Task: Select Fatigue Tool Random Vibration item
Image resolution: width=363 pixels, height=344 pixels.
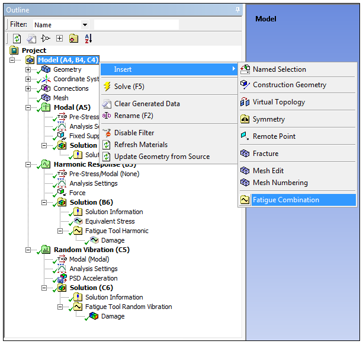Action: 128,307
